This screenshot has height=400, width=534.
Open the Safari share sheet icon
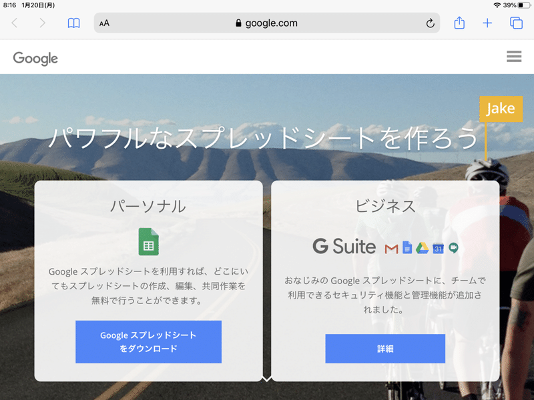459,23
